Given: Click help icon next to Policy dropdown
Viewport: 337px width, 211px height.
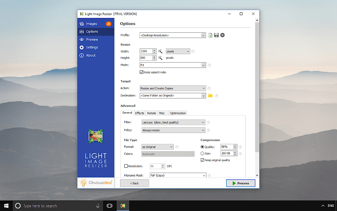Looking at the screenshot, I should [208, 130].
